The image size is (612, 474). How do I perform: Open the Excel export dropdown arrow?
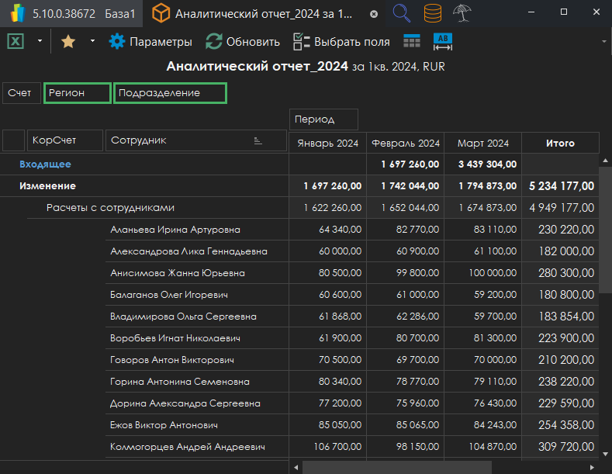39,42
